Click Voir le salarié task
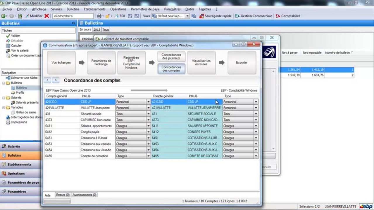This screenshot has height=210, width=374. (17, 50)
